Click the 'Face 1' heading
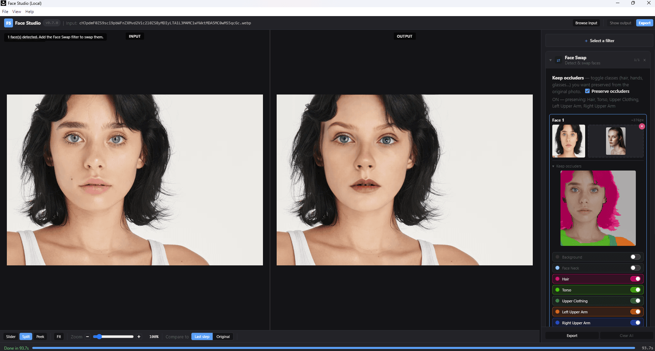The width and height of the screenshot is (655, 351). click(x=558, y=120)
